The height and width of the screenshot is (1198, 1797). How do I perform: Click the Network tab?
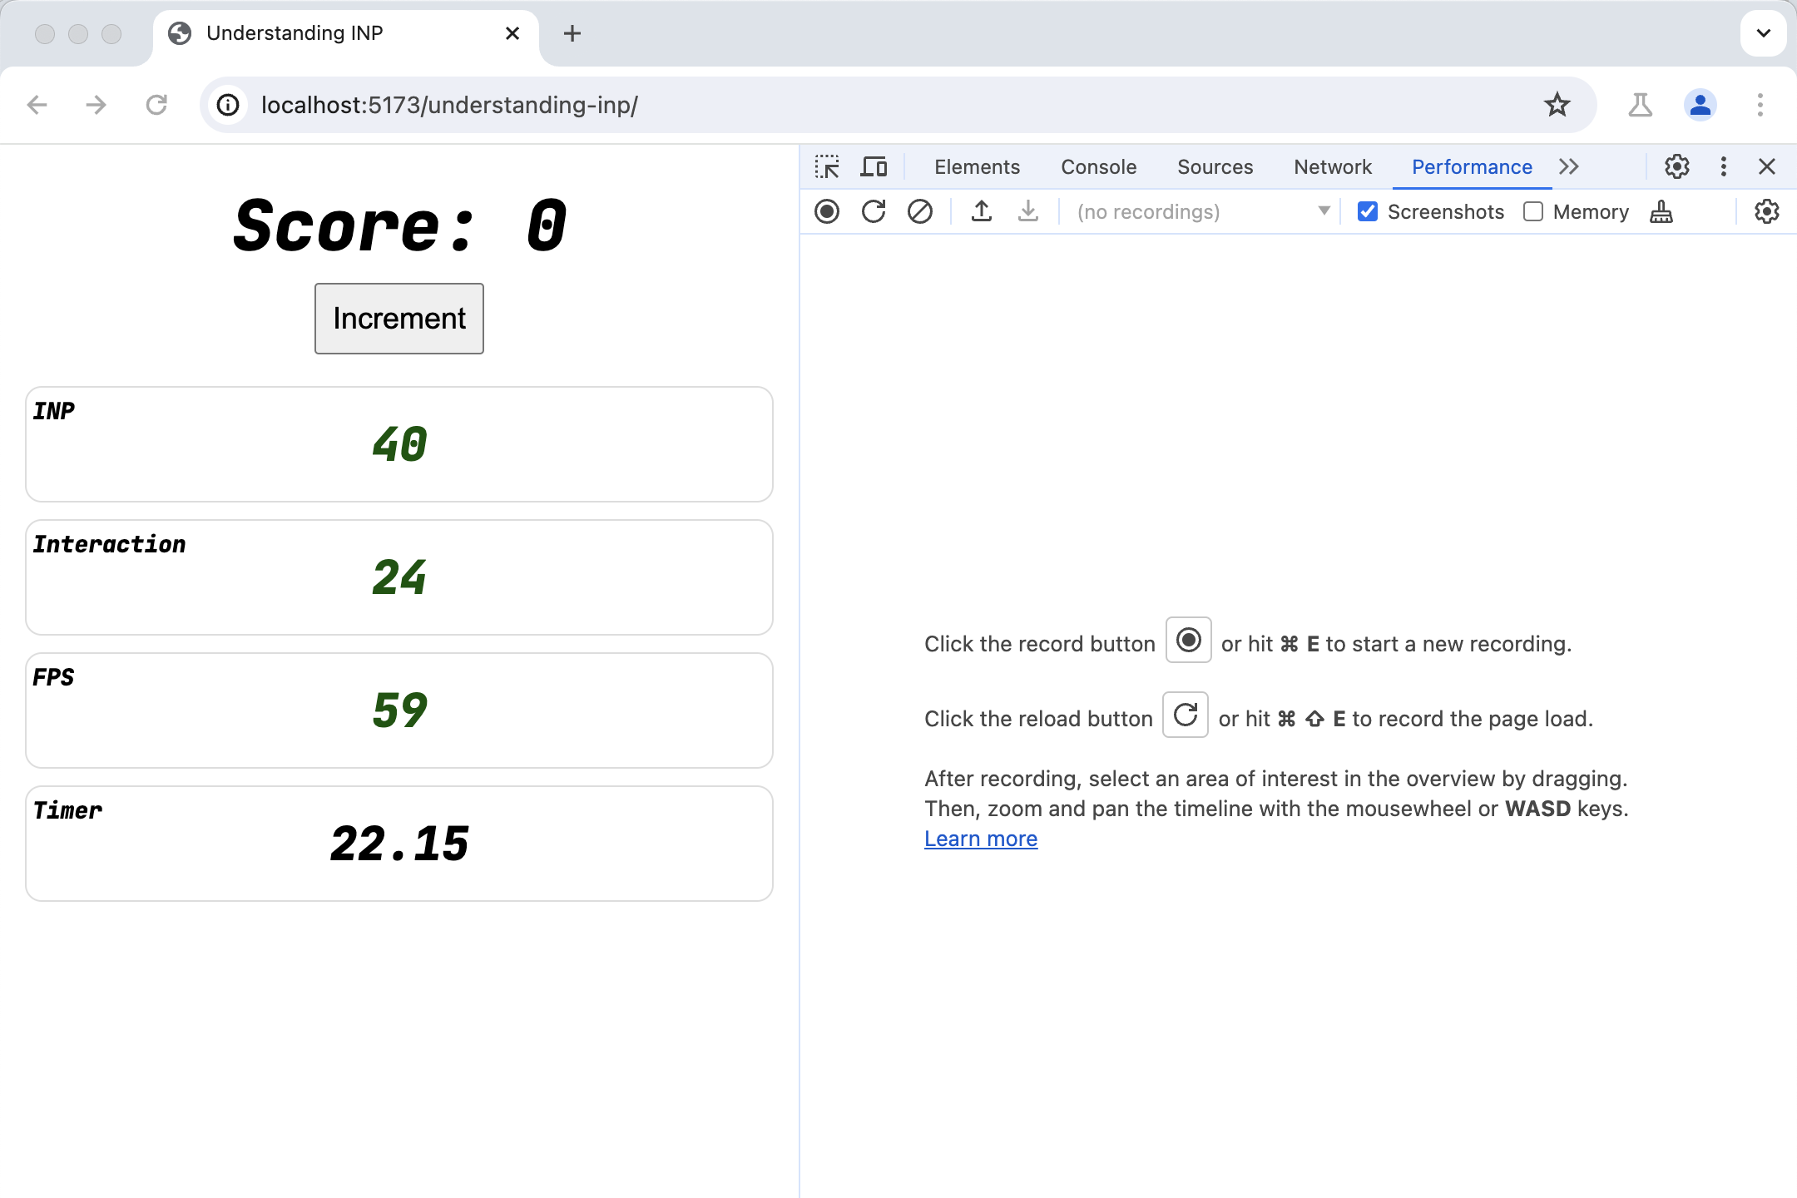click(x=1333, y=167)
